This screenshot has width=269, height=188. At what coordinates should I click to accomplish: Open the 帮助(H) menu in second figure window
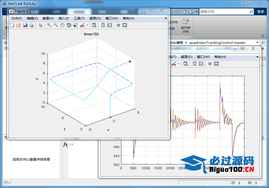click(x=220, y=57)
